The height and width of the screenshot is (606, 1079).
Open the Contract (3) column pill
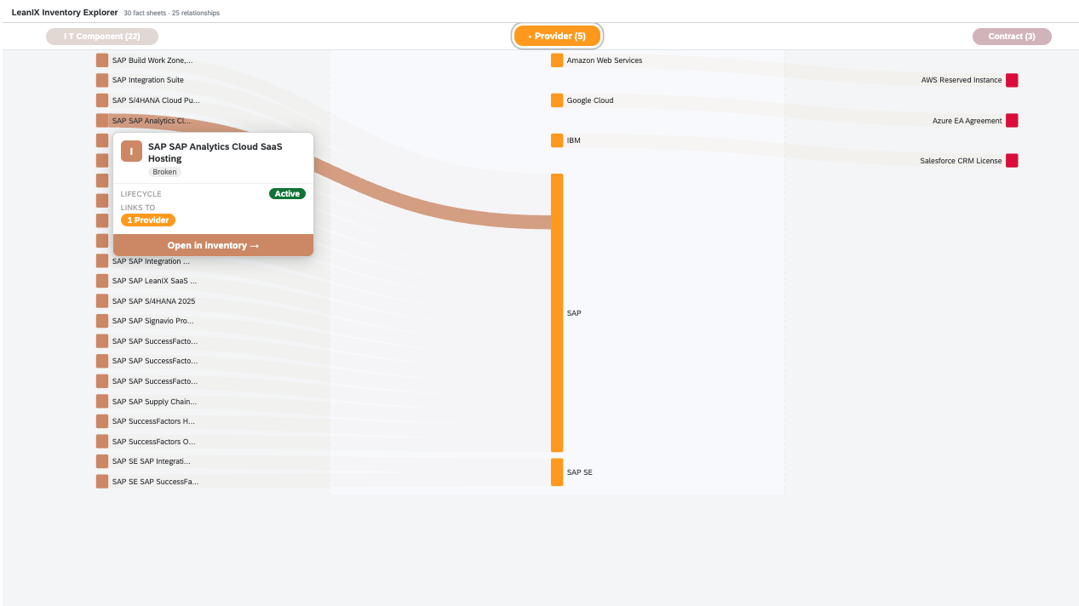(x=1012, y=37)
